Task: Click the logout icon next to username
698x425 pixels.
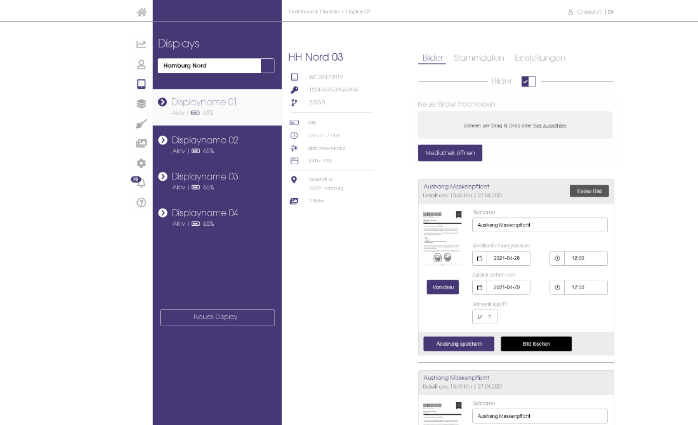Action: (x=610, y=12)
